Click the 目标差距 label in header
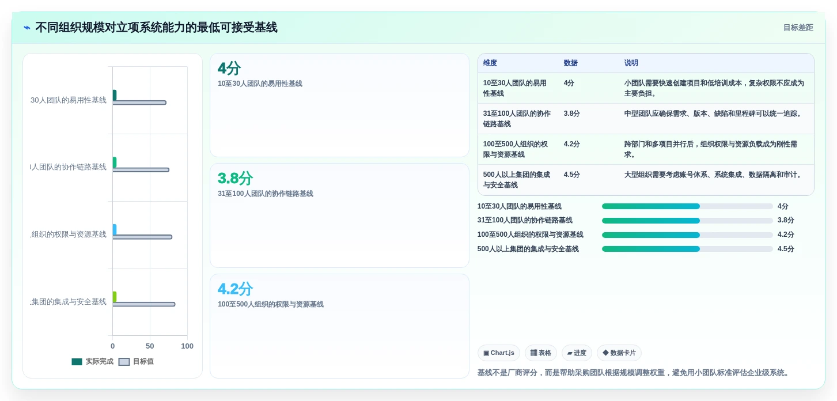Viewport: 837px width, 401px height. [798, 28]
